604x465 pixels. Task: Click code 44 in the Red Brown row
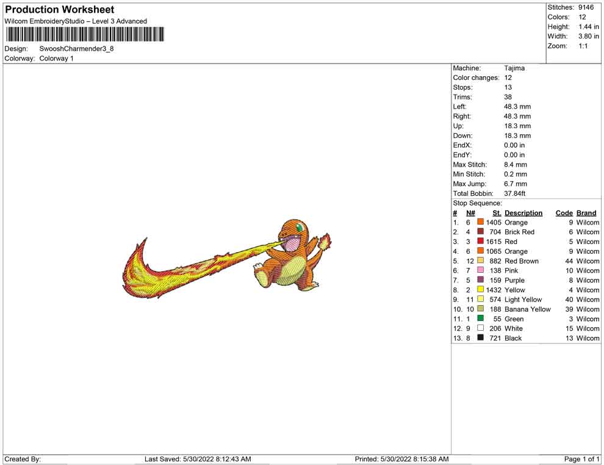click(569, 261)
